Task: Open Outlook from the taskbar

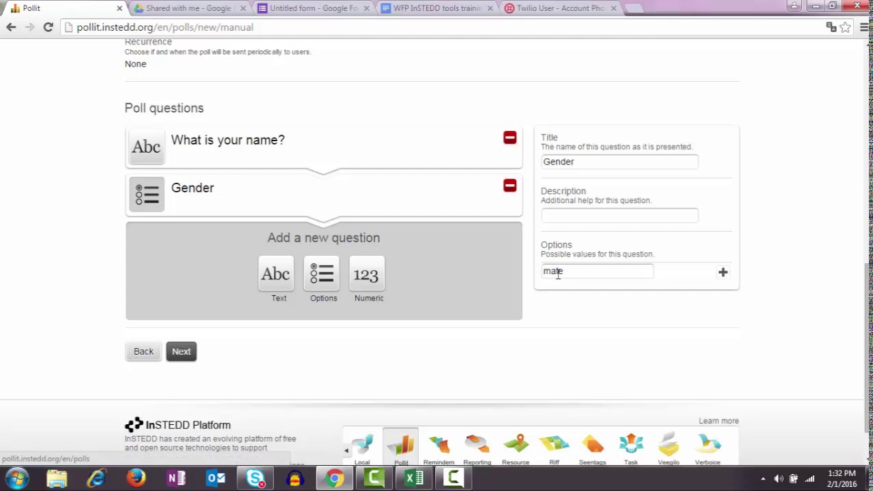Action: 216,478
